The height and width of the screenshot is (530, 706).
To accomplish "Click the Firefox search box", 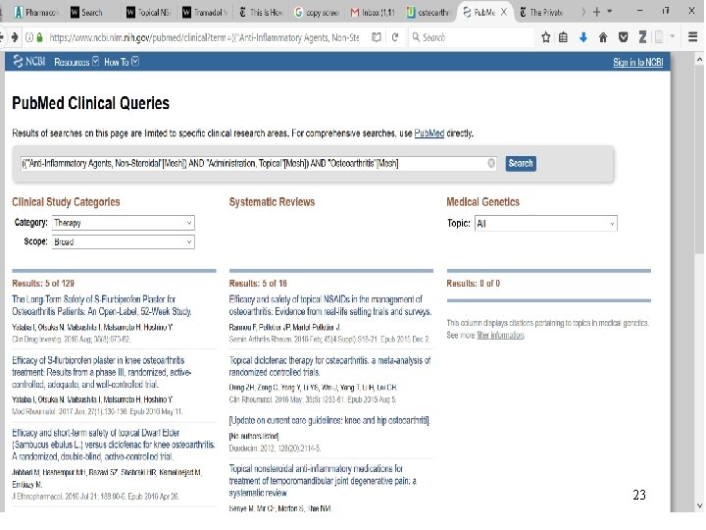I will (x=471, y=37).
